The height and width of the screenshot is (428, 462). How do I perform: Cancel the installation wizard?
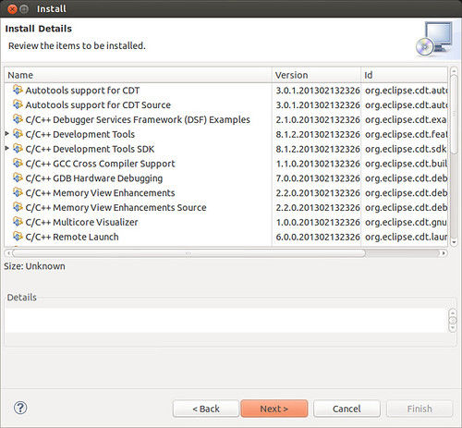[346, 409]
